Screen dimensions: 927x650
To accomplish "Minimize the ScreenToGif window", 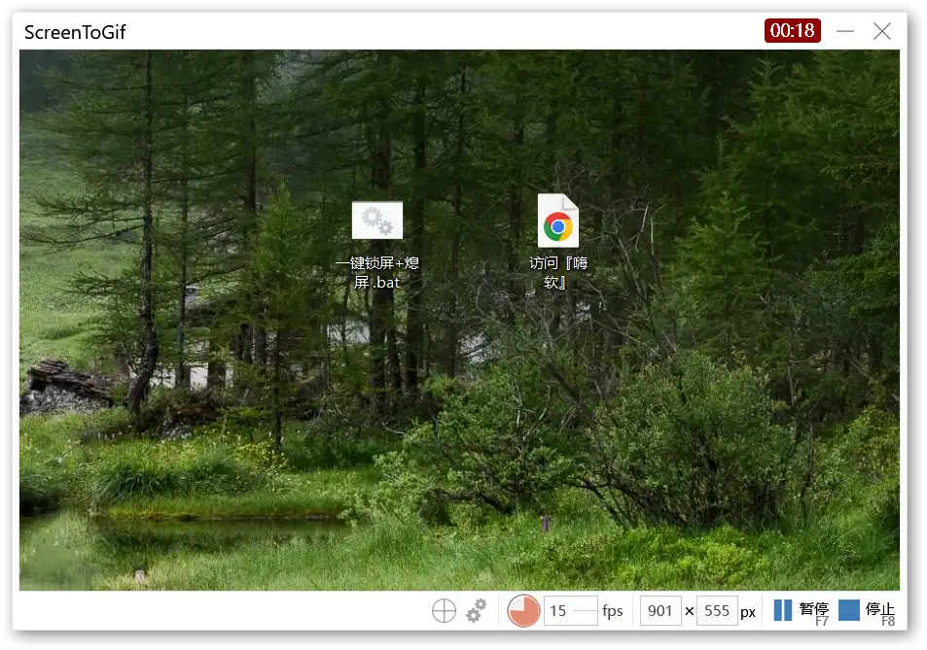I will click(845, 31).
